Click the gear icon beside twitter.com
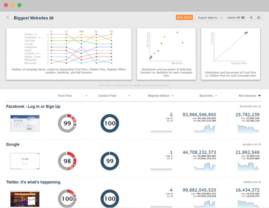This screenshot has width=269, height=208. pyautogui.click(x=260, y=182)
